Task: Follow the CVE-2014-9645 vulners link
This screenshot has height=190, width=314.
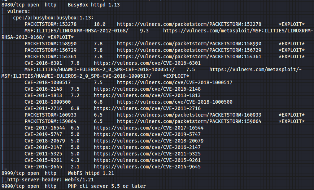Action: [147, 167]
